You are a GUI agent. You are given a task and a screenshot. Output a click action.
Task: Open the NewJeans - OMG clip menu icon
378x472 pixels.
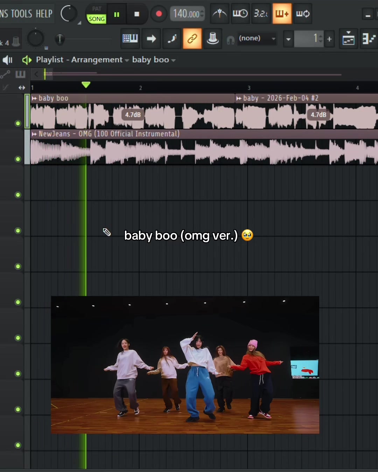coord(34,134)
